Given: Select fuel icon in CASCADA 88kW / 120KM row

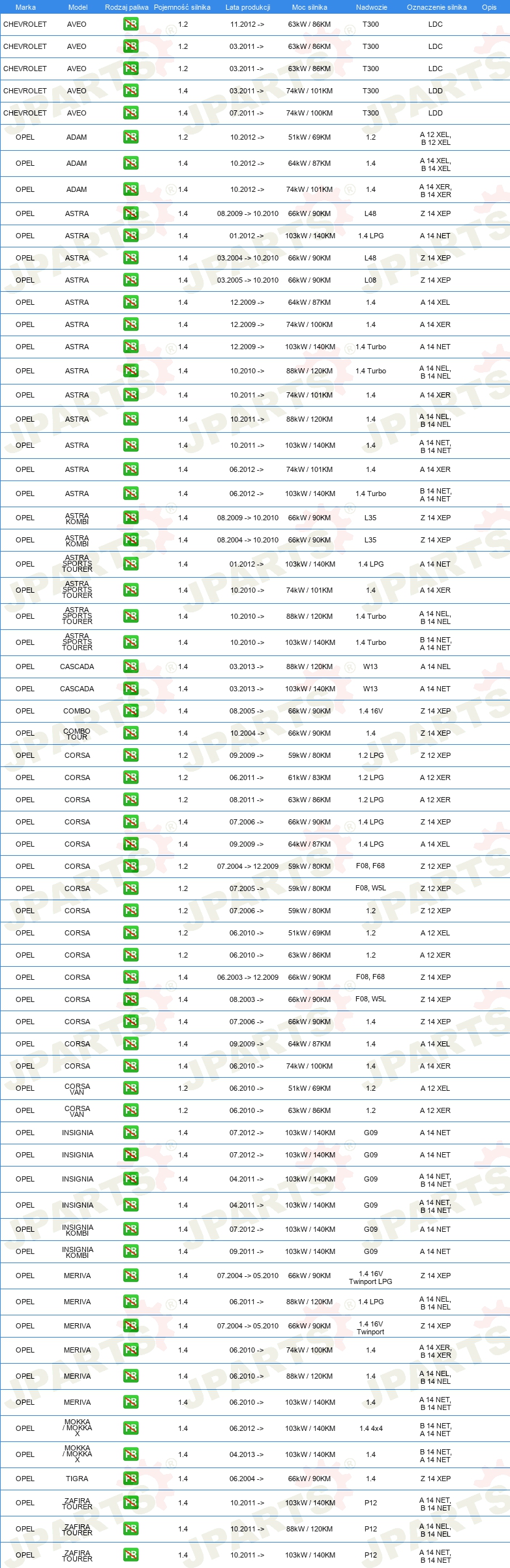Looking at the screenshot, I should coord(130,666).
